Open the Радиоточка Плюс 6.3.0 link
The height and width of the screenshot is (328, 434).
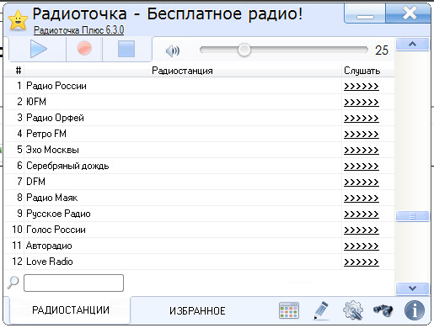tap(78, 30)
